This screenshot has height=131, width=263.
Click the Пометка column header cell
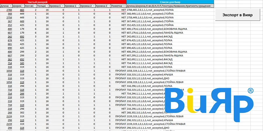pyautogui.click(x=118, y=6)
